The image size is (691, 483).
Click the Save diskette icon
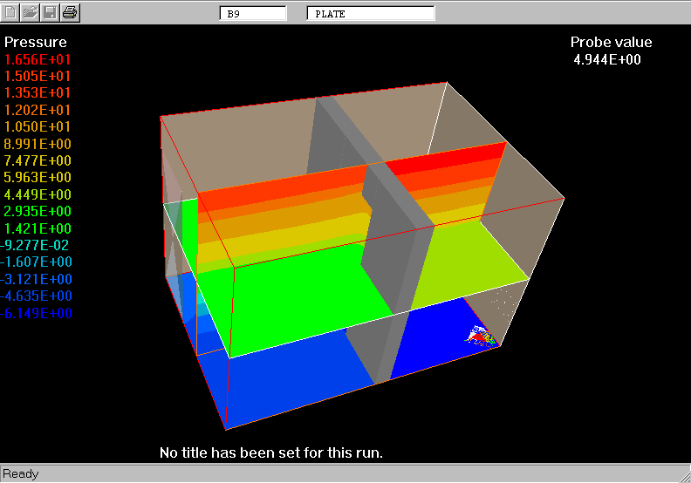[51, 12]
